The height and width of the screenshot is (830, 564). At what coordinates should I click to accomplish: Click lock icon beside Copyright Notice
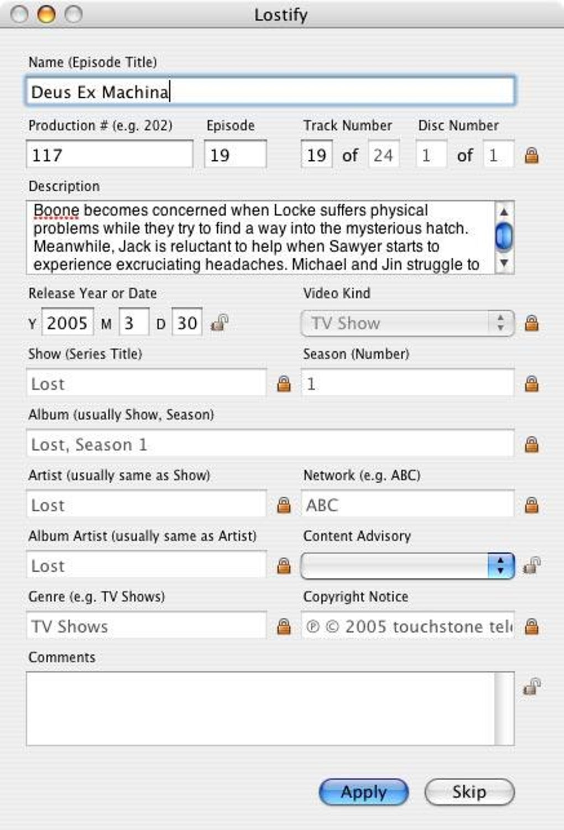coord(531,627)
